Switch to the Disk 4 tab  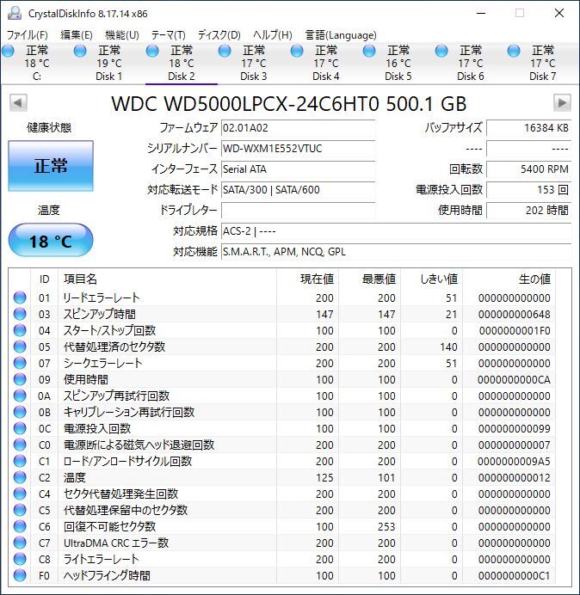click(x=325, y=64)
